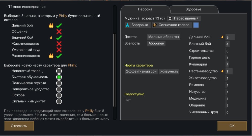This screenshot has width=252, height=136.
Task: Click passion flame next to Дальний бой level 9
Action: click(222, 37)
